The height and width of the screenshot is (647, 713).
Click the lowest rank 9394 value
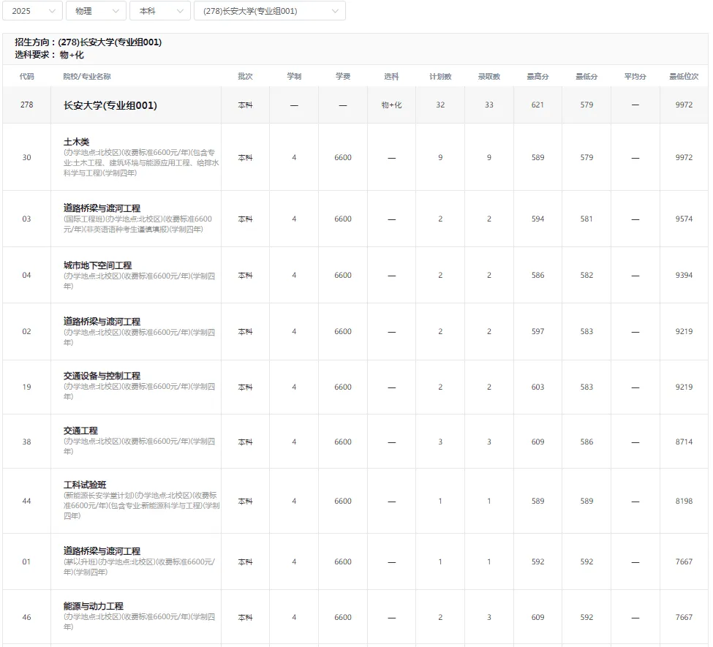pyautogui.click(x=684, y=275)
